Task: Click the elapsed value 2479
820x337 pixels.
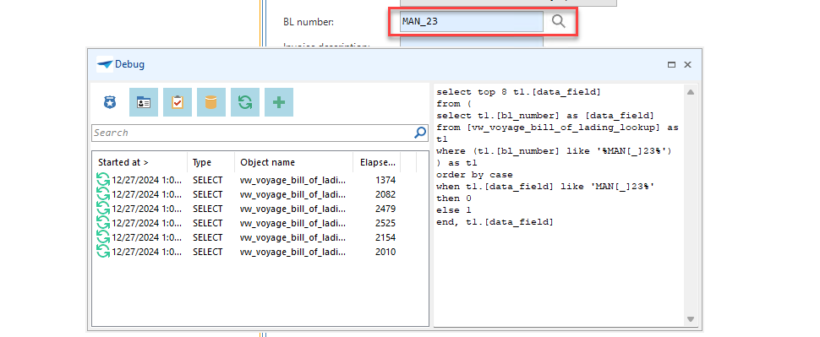Action: (x=385, y=209)
